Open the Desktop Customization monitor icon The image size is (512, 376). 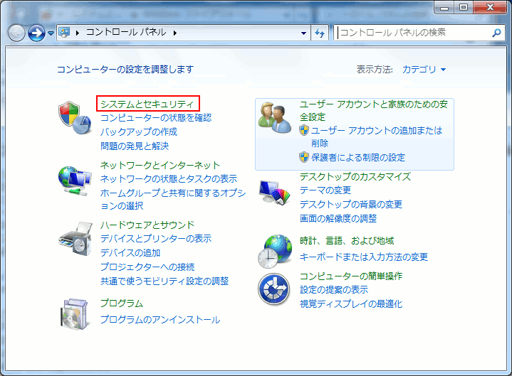275,191
